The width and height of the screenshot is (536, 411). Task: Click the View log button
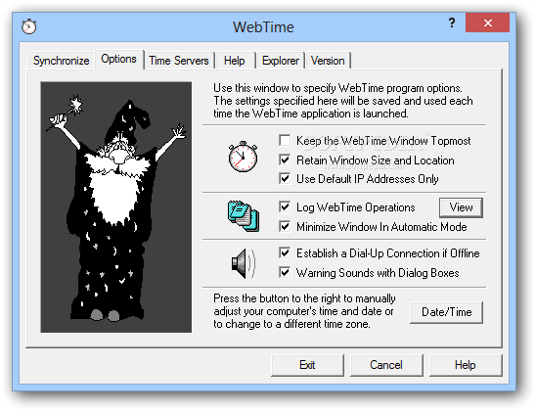pyautogui.click(x=461, y=207)
